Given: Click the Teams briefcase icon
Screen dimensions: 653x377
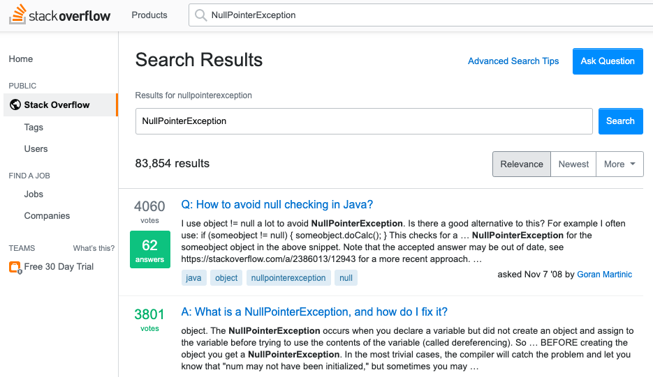Looking at the screenshot, I should [x=15, y=267].
